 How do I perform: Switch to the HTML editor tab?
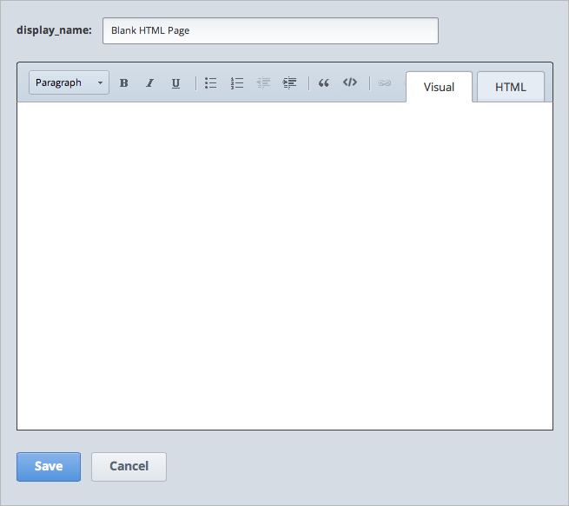click(x=511, y=87)
